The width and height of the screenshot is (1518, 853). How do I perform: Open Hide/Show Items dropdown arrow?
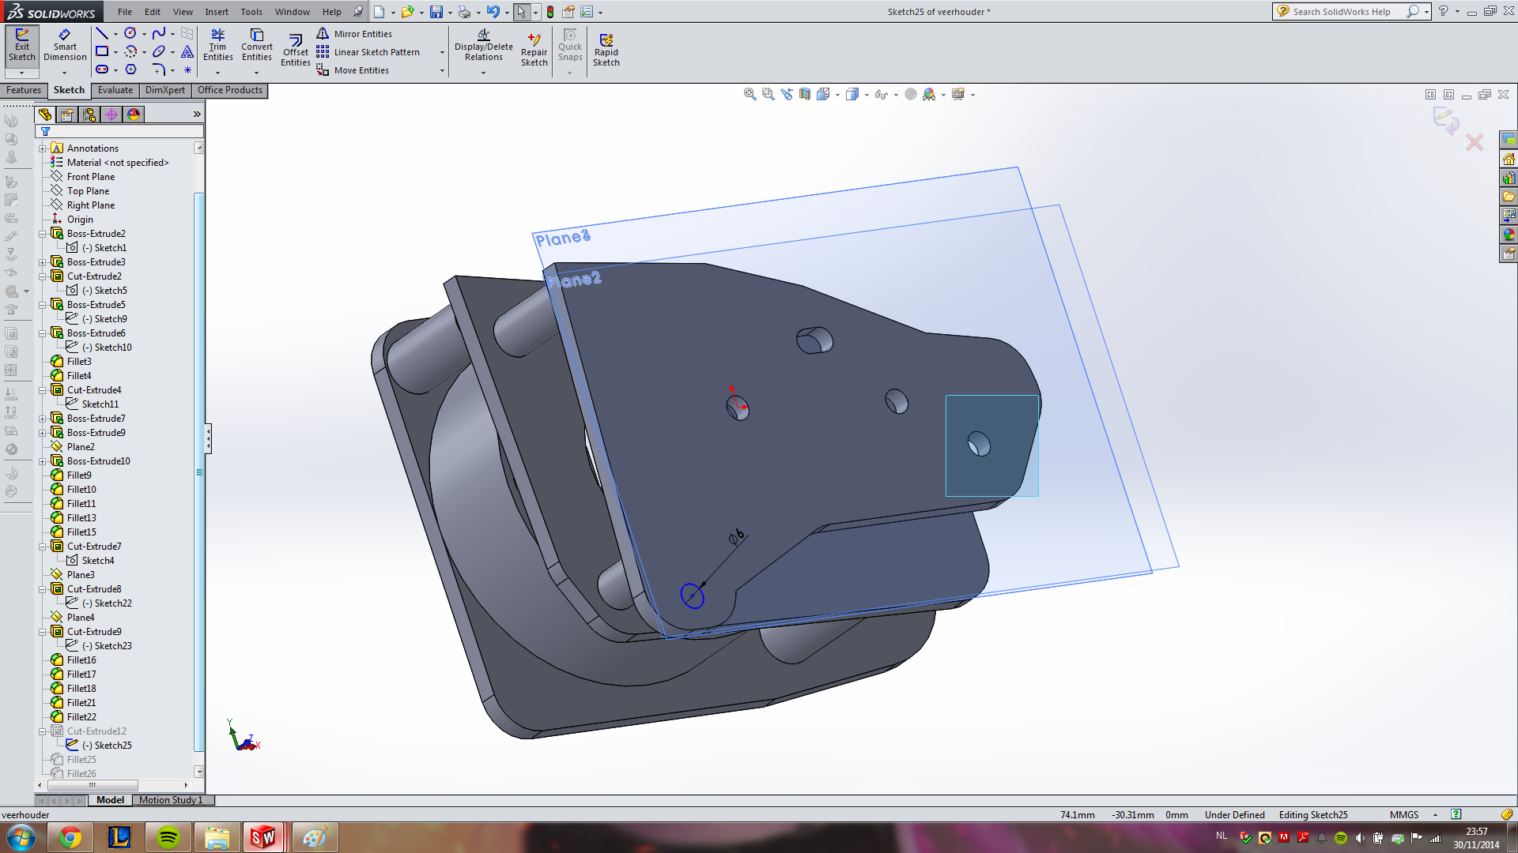[896, 95]
